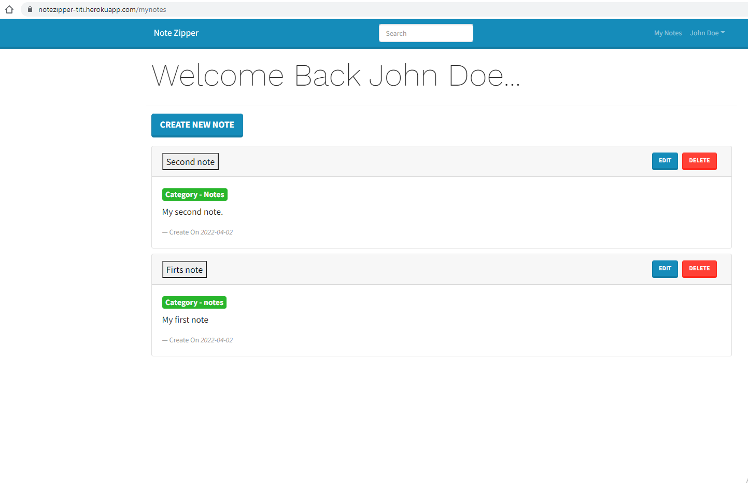Expand the Second note accordion header
The width and height of the screenshot is (748, 484).
click(190, 161)
